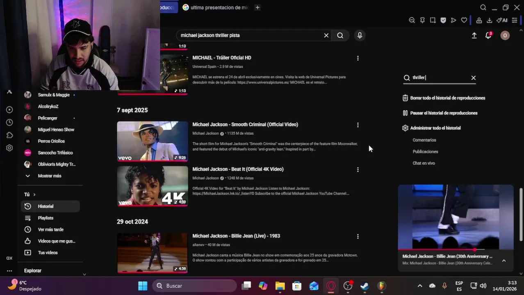
Task: Open options menu for Beat It video
Action: pyautogui.click(x=358, y=170)
